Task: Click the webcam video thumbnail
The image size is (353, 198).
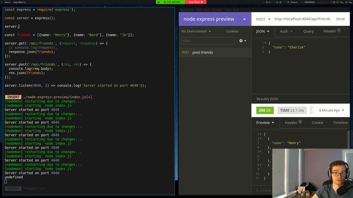Action: coord(313,173)
